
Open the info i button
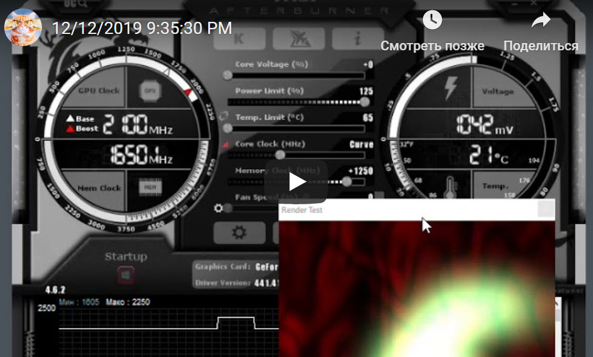pos(357,38)
